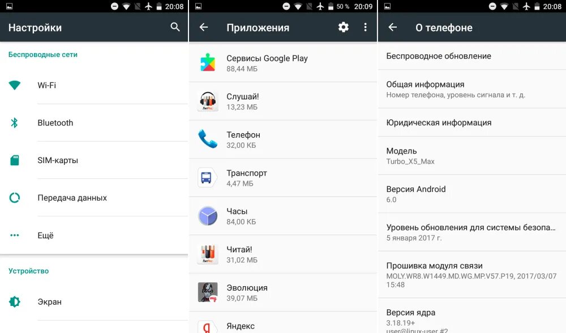Viewport: 566px width, 333px height.
Task: Tap Прошивка модуля связи row
Action: pos(472,275)
